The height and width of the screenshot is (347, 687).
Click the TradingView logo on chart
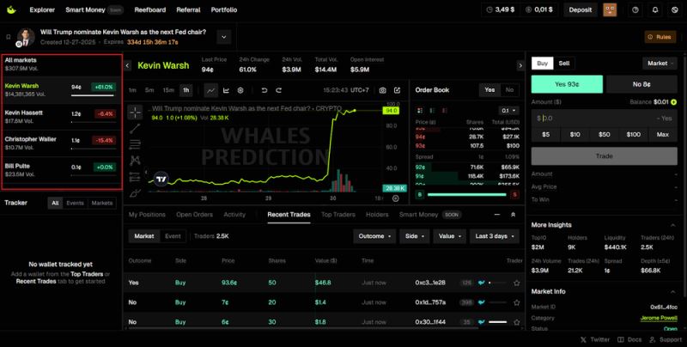coord(161,179)
